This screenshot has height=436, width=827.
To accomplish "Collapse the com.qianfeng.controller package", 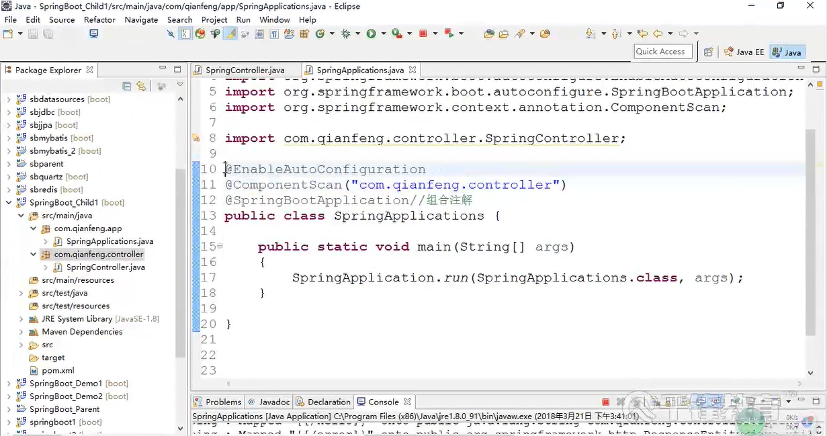I will (34, 255).
